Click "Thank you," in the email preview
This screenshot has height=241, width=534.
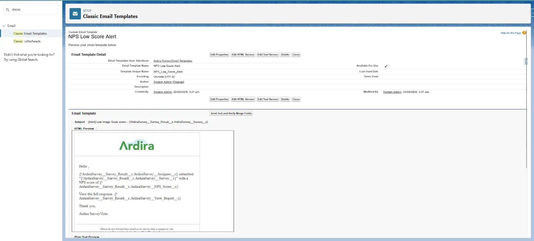87,206
